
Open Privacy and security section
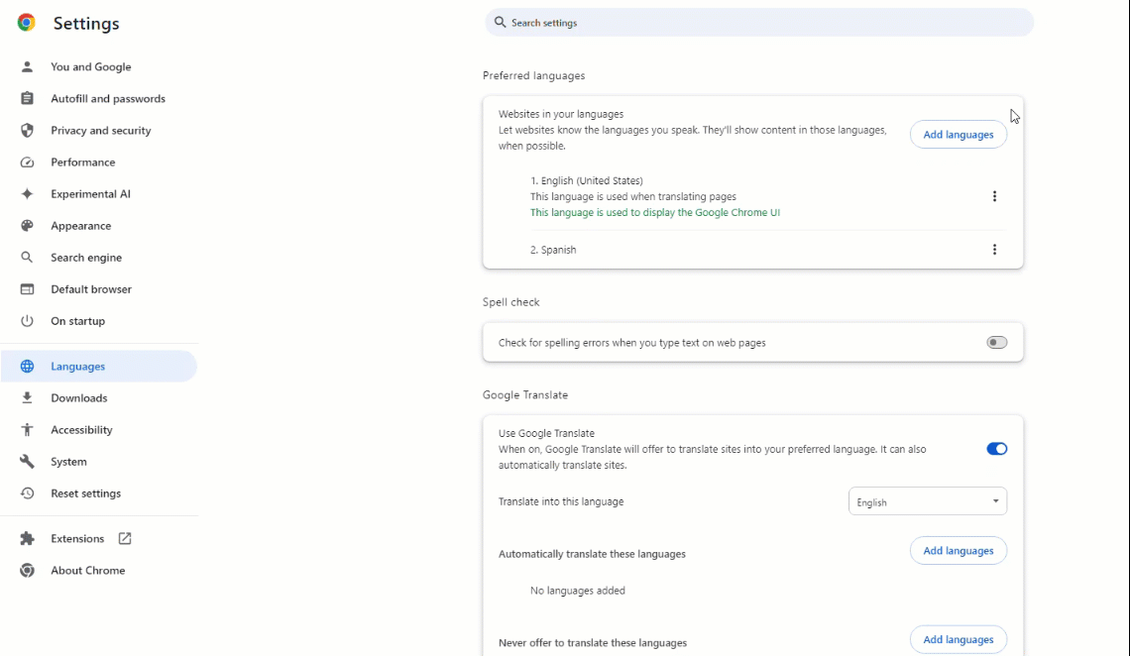pyautogui.click(x=99, y=131)
